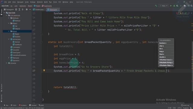
Task: Click 'return totalBill;' on line 31
Action: (65, 87)
